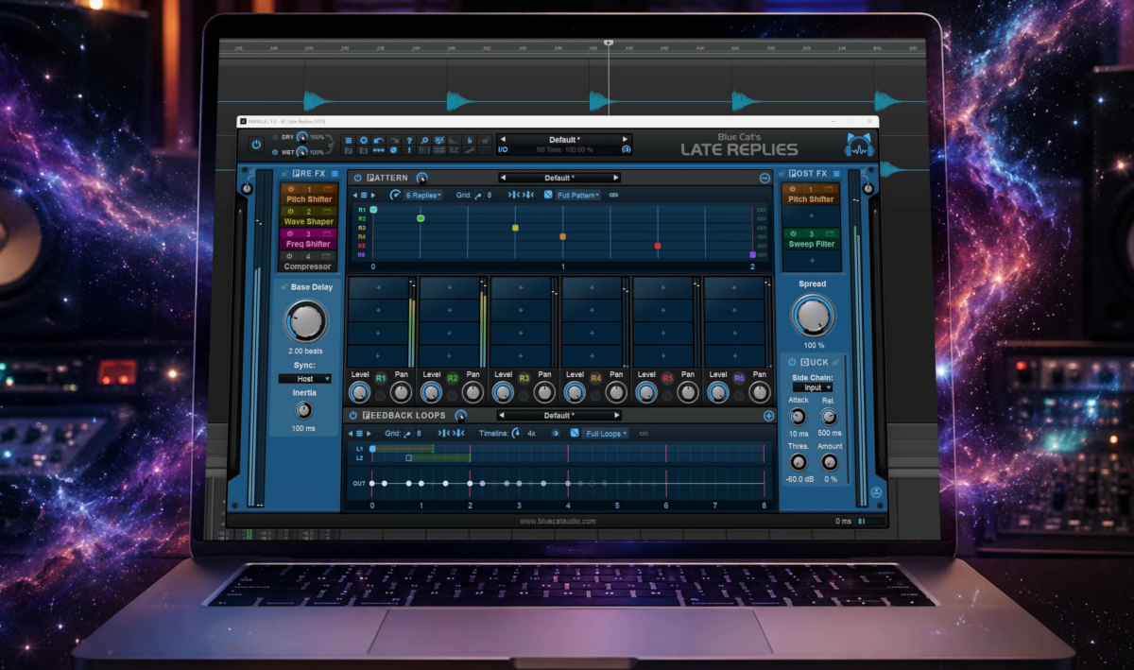Click the Feedback Loops Default preset name
This screenshot has height=670, width=1134.
pyautogui.click(x=559, y=415)
